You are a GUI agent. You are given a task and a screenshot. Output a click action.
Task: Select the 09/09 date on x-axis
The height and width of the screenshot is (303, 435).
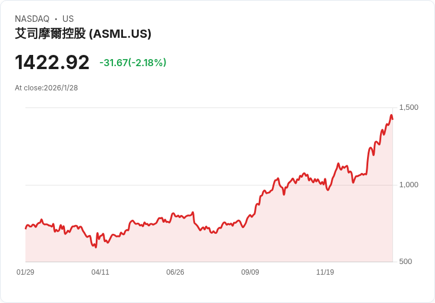[x=250, y=272]
